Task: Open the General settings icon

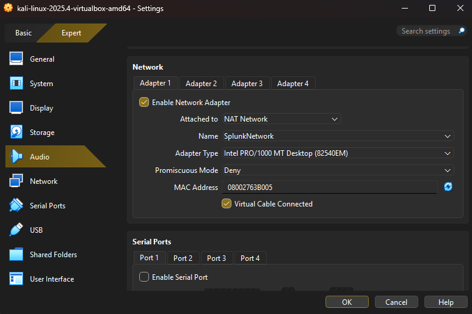Action: [x=16, y=59]
